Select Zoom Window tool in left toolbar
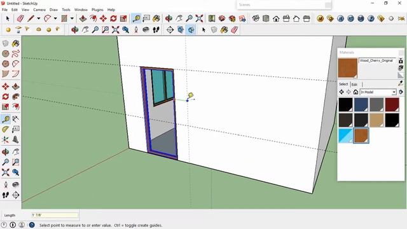407x229 pixels. [x=15, y=162]
